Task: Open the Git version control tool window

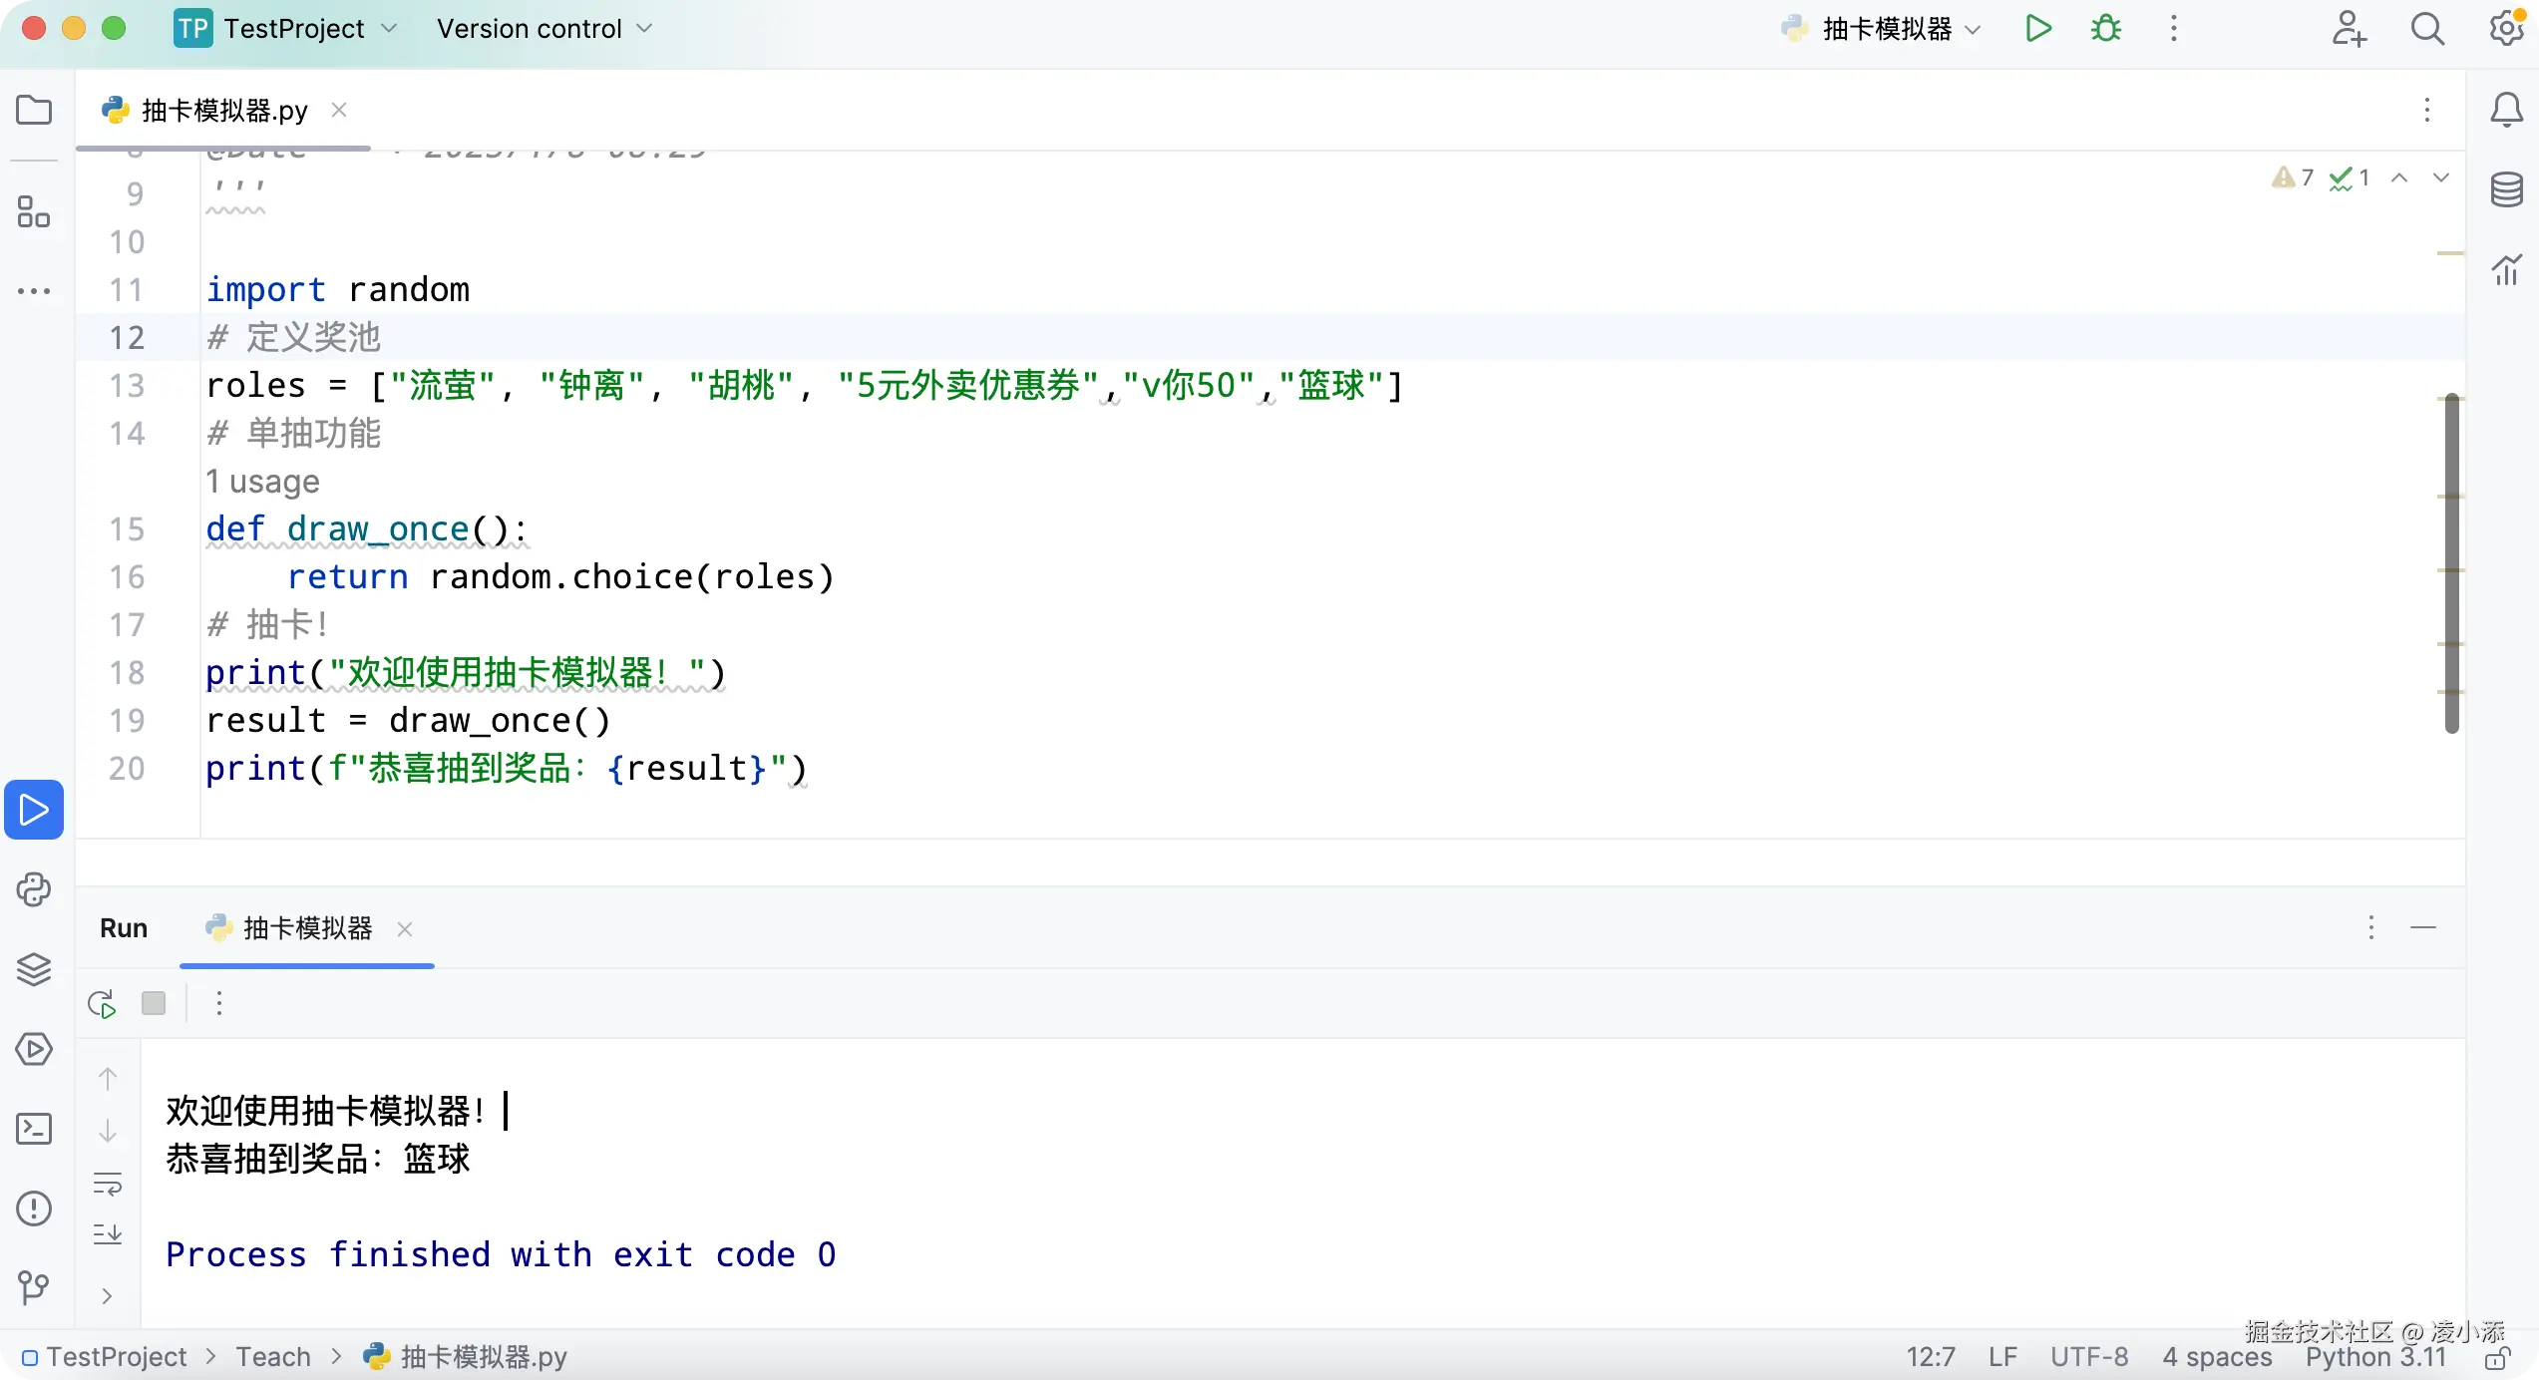Action: click(x=34, y=1288)
